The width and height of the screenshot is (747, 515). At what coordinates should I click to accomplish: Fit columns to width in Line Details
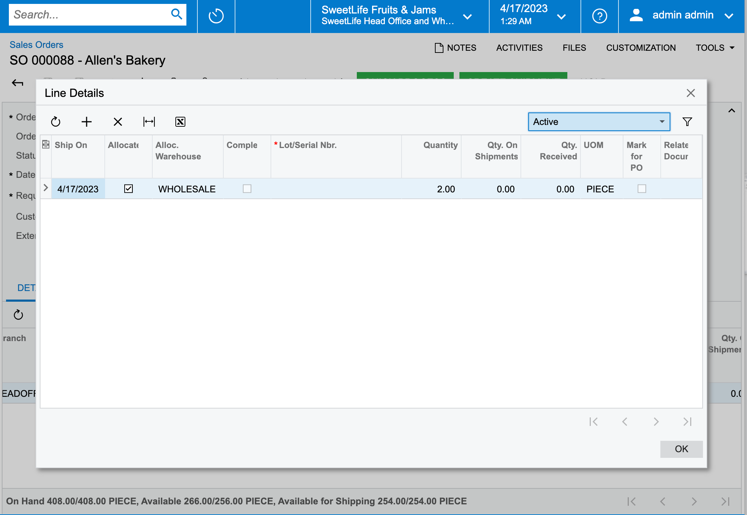[x=149, y=122]
